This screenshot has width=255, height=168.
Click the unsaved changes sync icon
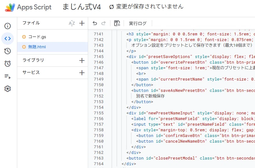click(x=112, y=7)
